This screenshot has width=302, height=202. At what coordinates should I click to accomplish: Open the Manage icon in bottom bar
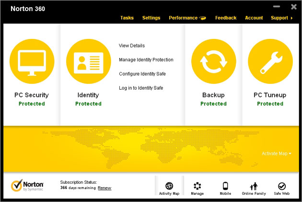click(197, 186)
